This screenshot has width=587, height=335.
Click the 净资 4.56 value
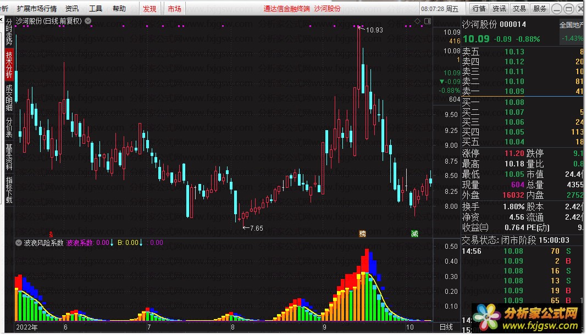(x=517, y=217)
